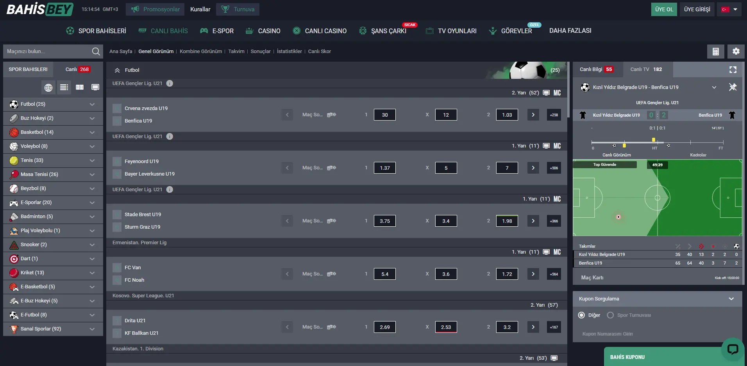Click the Turkish flag language icon
This screenshot has width=747, height=366.
point(725,9)
